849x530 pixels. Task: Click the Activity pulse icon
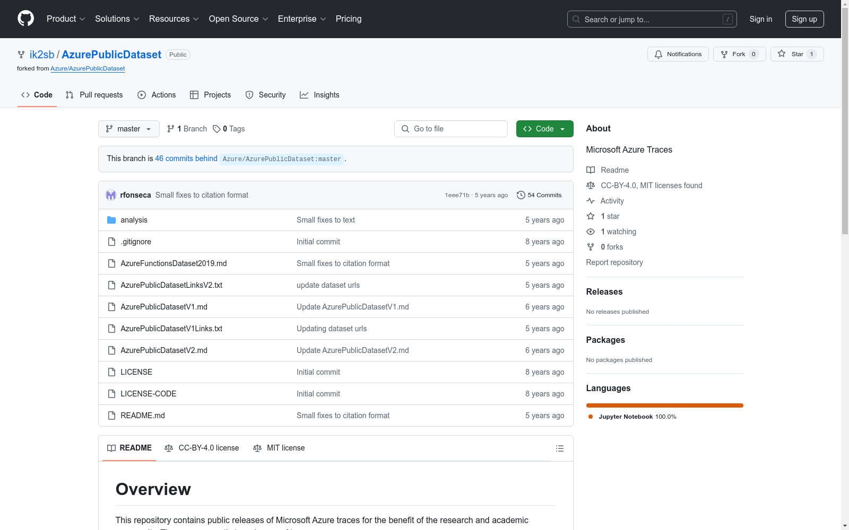[591, 201]
